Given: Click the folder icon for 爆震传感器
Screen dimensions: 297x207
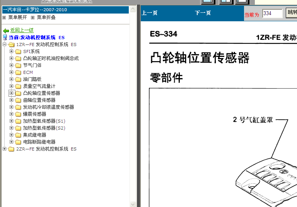Looking at the screenshot, I should tap(18, 114).
